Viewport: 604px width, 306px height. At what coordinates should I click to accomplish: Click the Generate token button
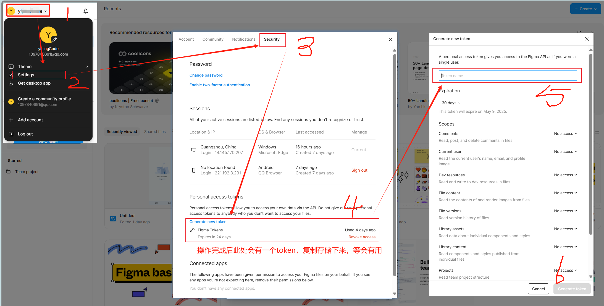pos(572,289)
